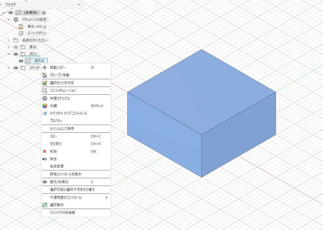Click the 選択セットを作成 icon
This screenshot has width=323, height=230.
[x=45, y=83]
